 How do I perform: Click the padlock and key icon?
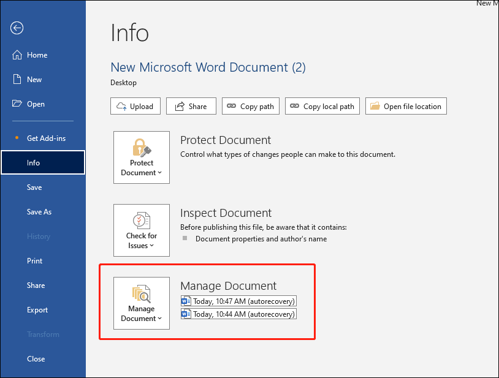click(142, 148)
